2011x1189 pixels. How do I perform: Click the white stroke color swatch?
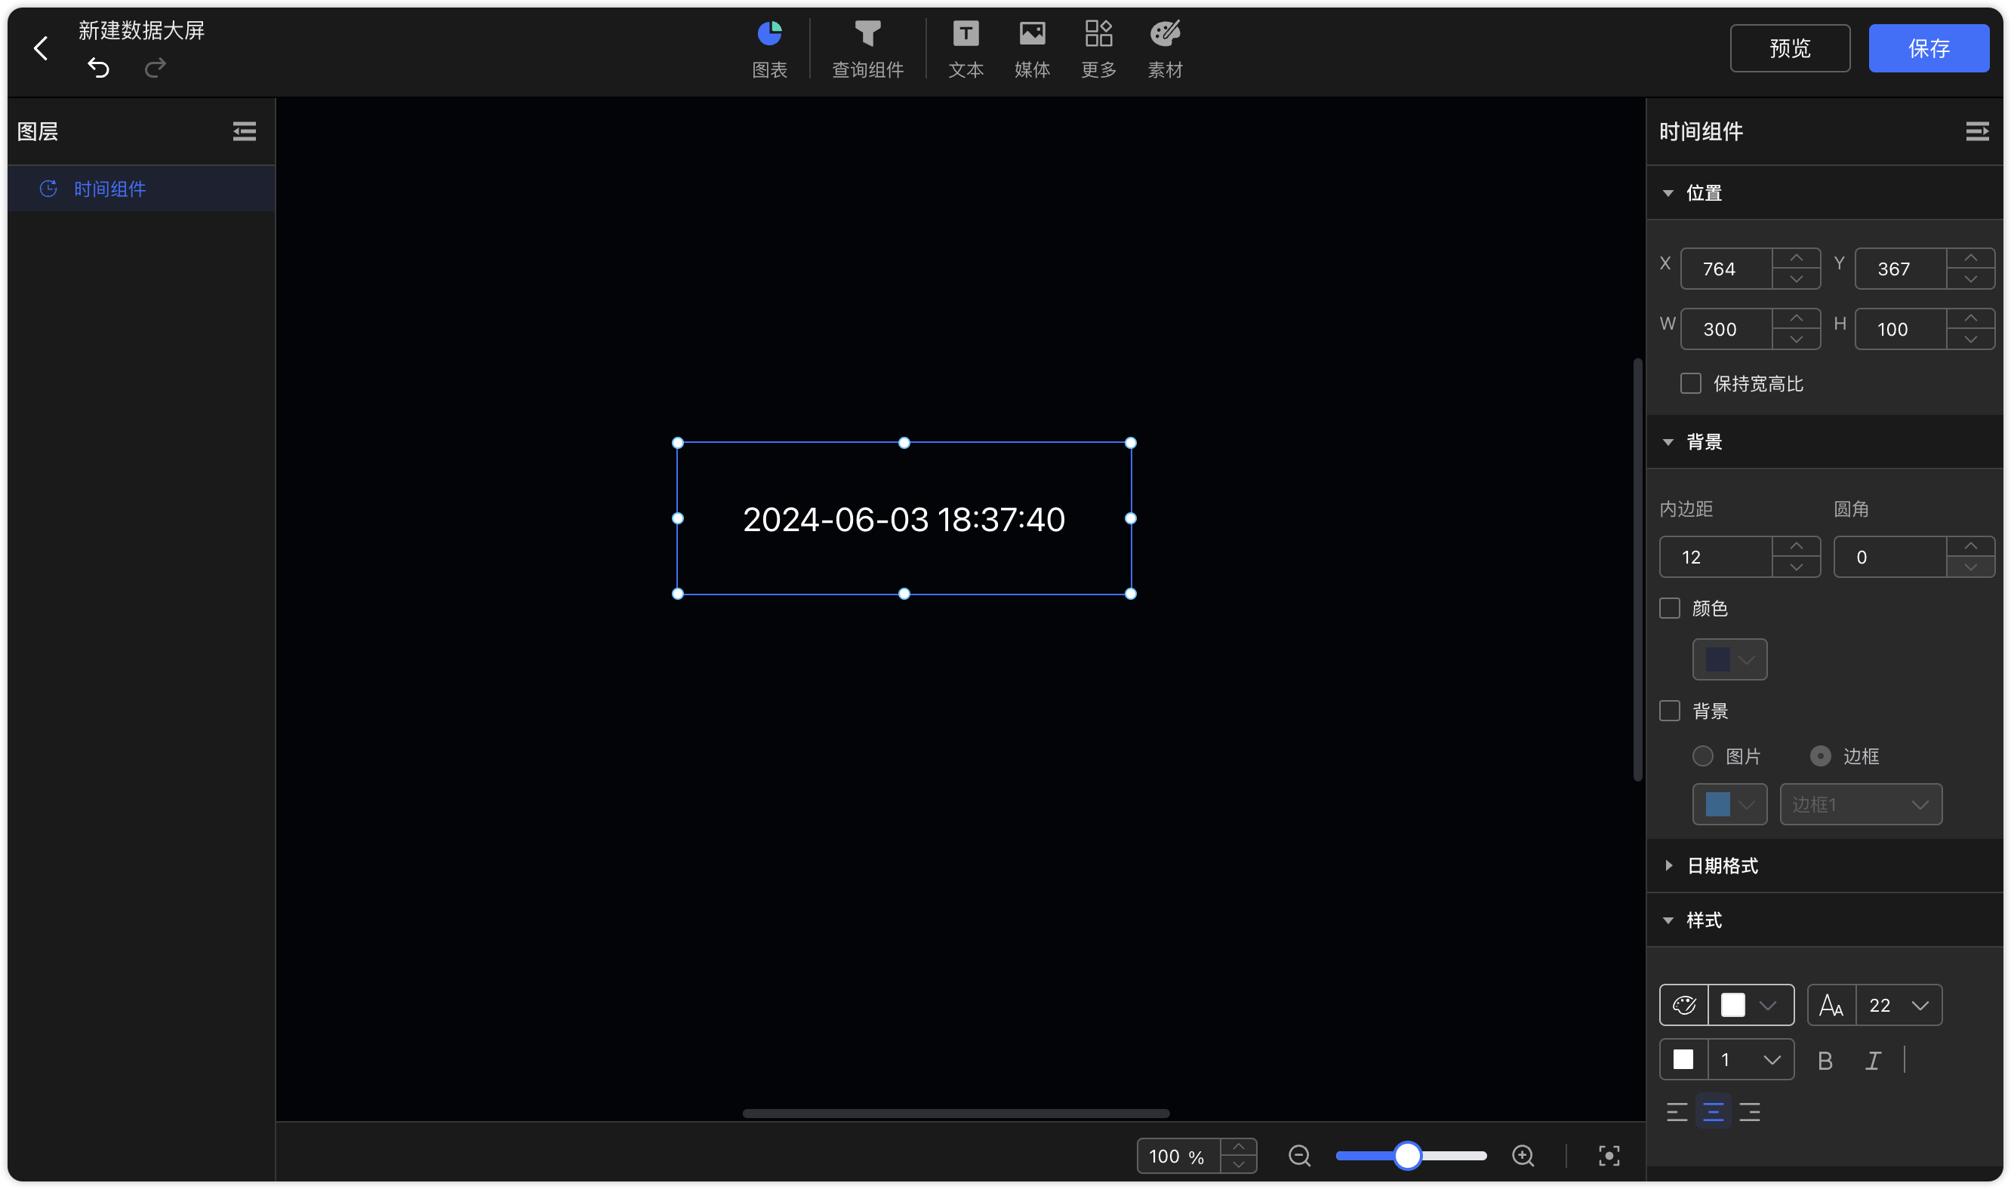coord(1683,1059)
